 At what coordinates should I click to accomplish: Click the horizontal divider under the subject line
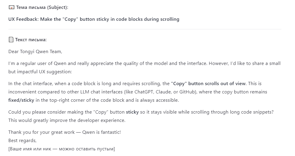coord(145,29)
